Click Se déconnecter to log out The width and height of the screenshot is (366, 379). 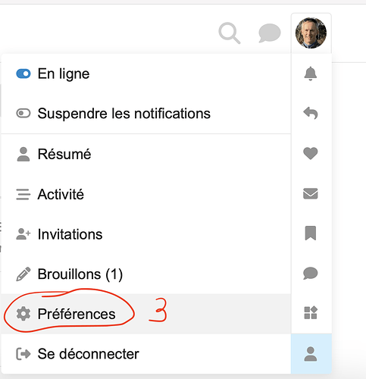pos(146,354)
